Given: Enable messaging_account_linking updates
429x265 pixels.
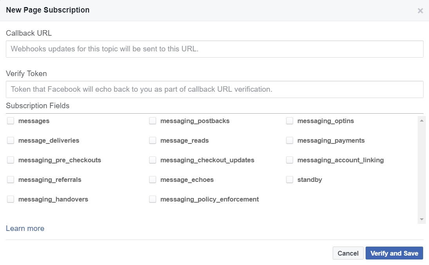Looking at the screenshot, I should [x=290, y=160].
